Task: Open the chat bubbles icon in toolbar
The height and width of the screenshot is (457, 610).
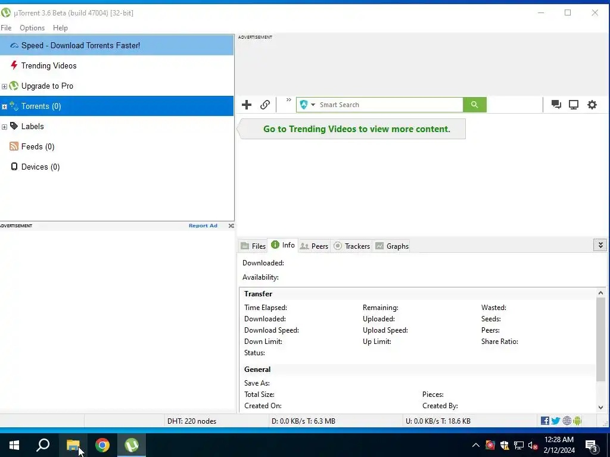Action: pos(556,105)
